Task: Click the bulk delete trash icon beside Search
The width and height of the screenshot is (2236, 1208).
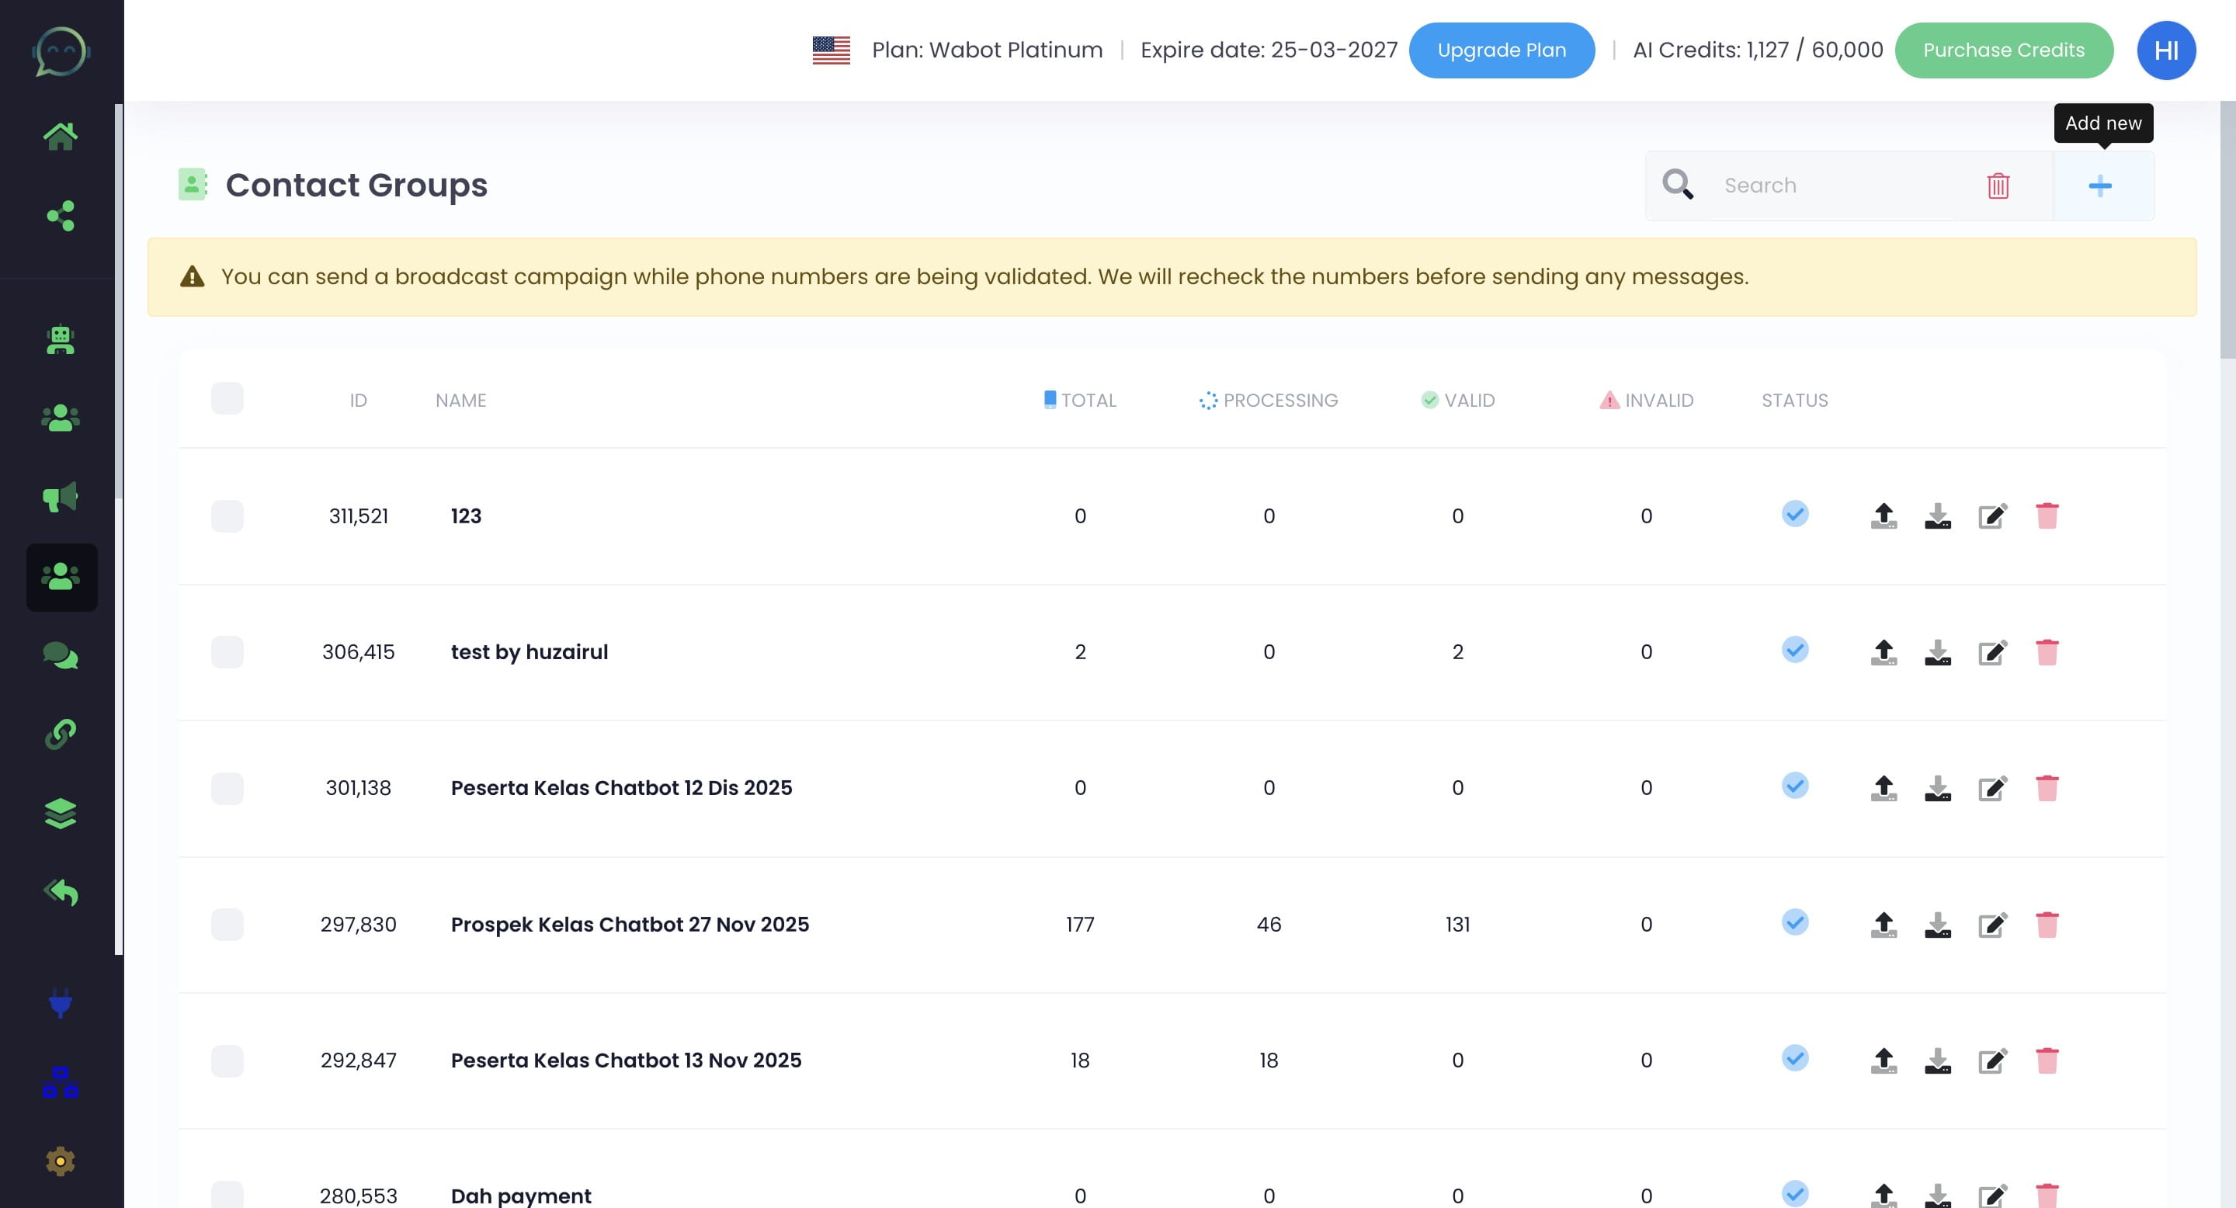Action: pyautogui.click(x=1998, y=186)
